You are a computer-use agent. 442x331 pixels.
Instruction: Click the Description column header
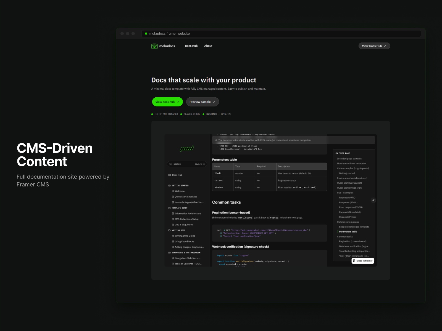pos(301,166)
